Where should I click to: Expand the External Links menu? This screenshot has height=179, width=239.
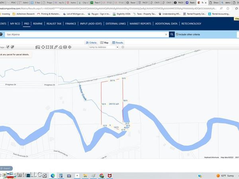[x=116, y=24]
